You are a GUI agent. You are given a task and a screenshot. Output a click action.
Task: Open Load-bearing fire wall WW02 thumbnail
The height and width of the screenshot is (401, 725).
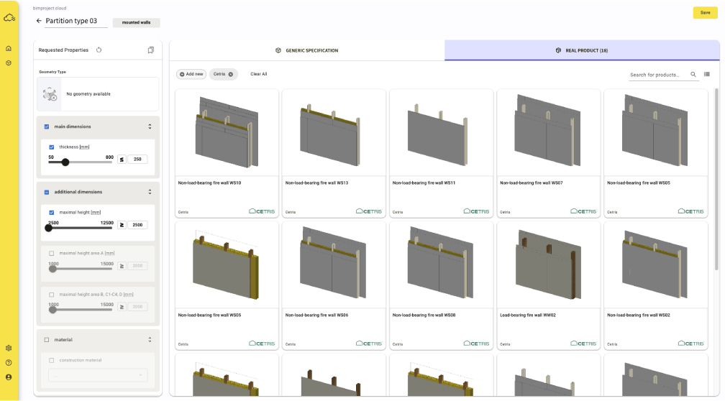[x=548, y=264]
